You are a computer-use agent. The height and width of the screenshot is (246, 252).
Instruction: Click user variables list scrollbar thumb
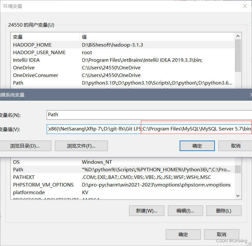[x=238, y=55]
